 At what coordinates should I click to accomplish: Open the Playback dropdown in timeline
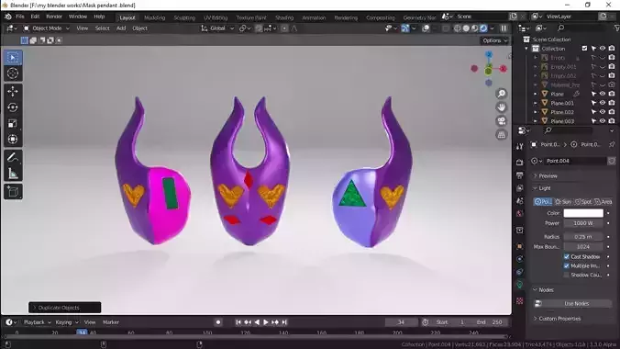click(x=38, y=322)
